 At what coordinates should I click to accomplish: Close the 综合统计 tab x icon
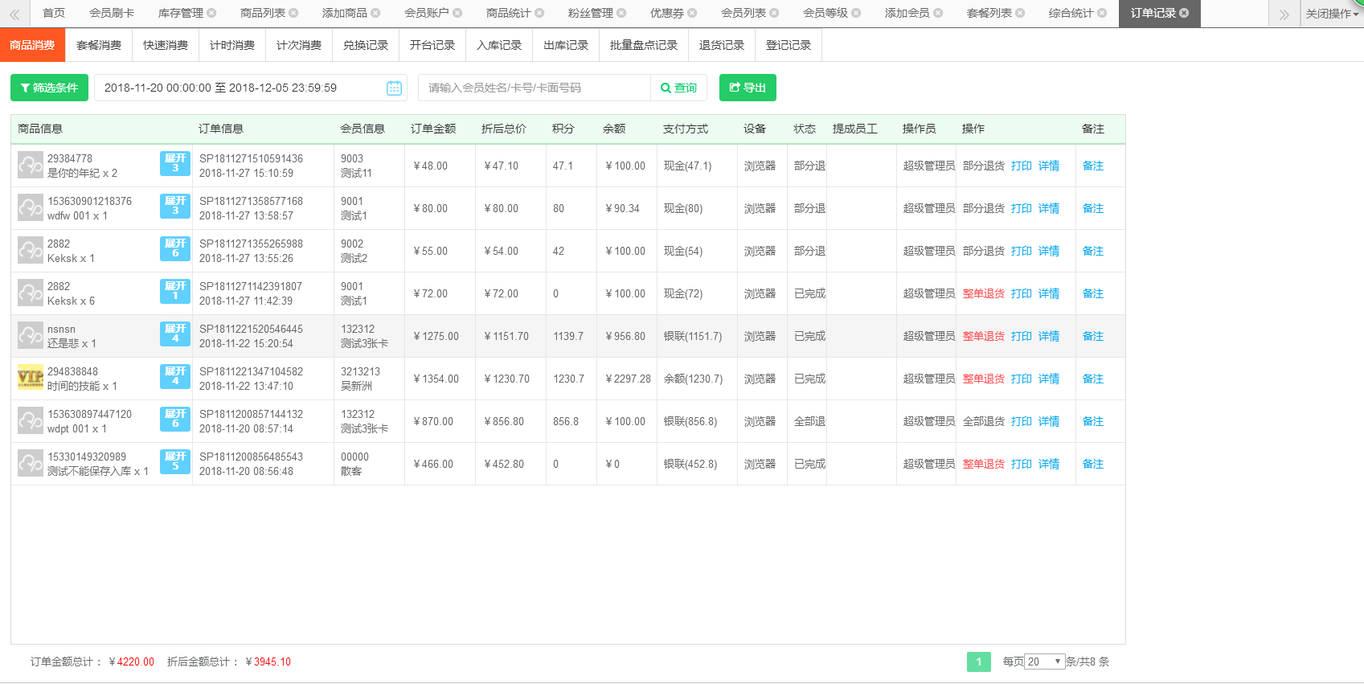[1102, 13]
